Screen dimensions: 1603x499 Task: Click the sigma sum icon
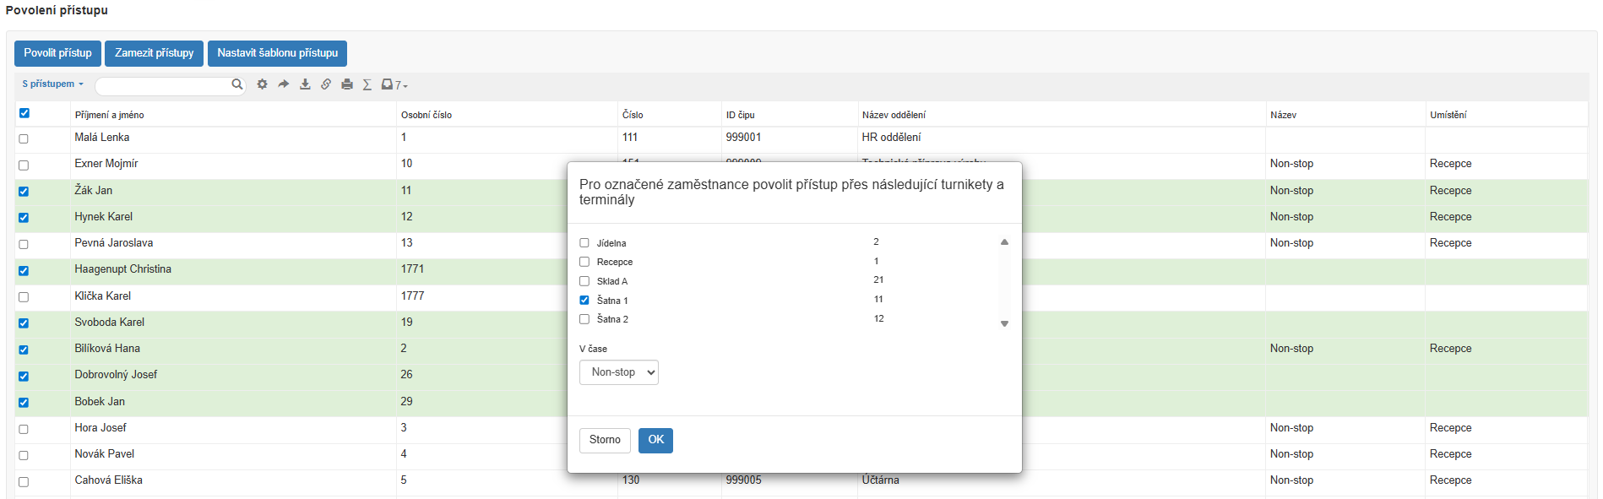(367, 84)
